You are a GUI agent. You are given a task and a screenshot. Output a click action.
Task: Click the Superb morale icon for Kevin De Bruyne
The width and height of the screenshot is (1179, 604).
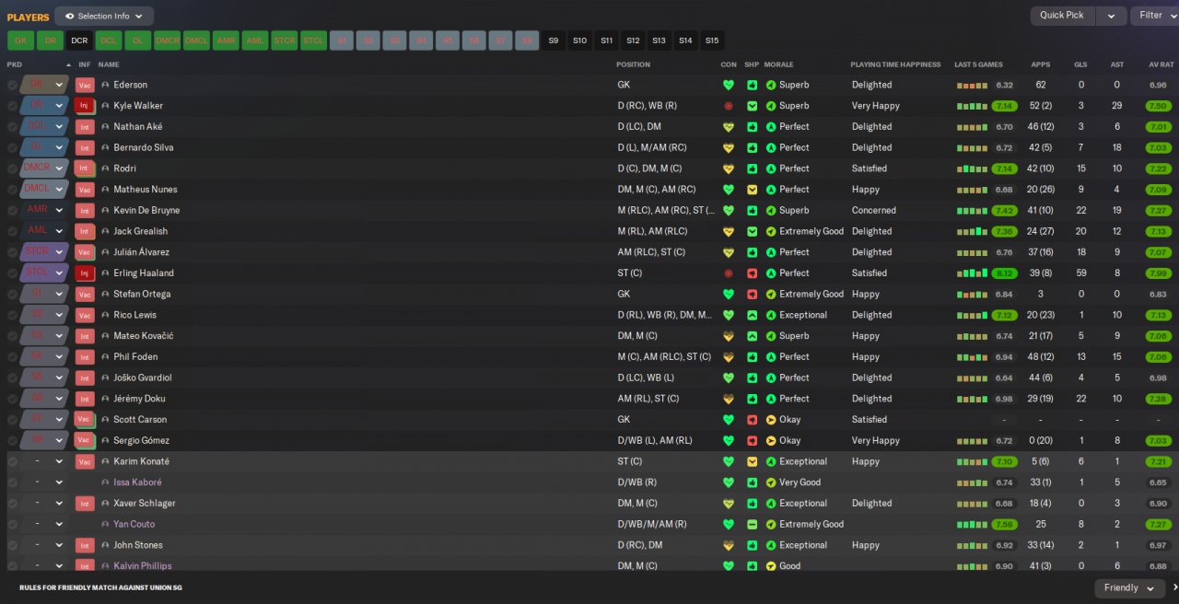pyautogui.click(x=771, y=210)
